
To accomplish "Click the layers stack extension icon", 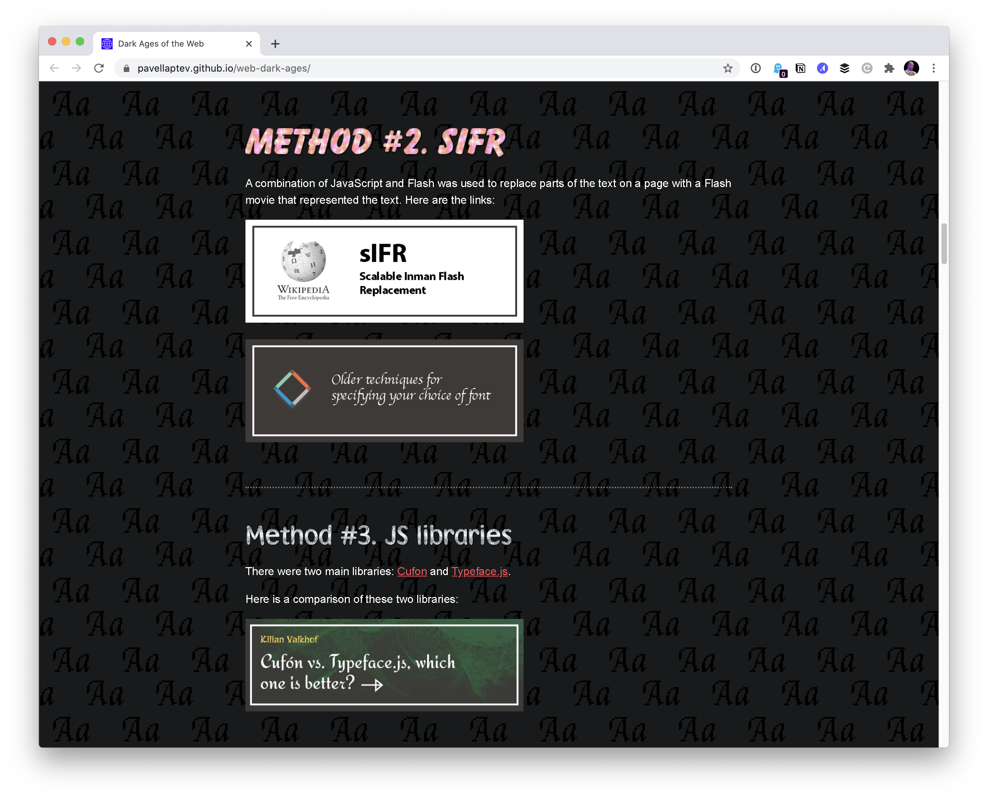I will [844, 68].
